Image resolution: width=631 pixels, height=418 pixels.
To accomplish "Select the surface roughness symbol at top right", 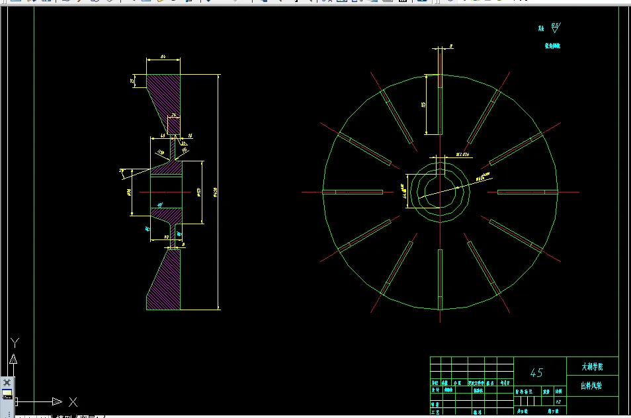I will point(556,27).
